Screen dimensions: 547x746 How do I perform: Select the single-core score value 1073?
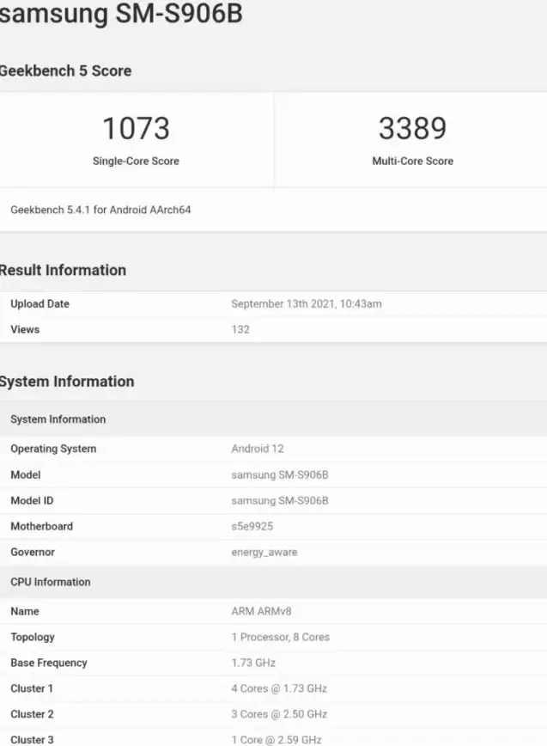pyautogui.click(x=136, y=128)
